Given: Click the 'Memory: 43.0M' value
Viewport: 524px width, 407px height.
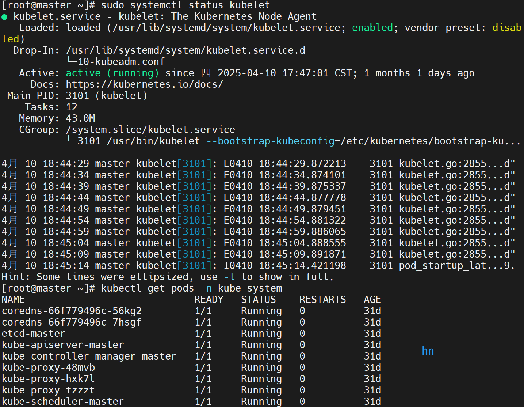Looking at the screenshot, I should click(x=80, y=118).
